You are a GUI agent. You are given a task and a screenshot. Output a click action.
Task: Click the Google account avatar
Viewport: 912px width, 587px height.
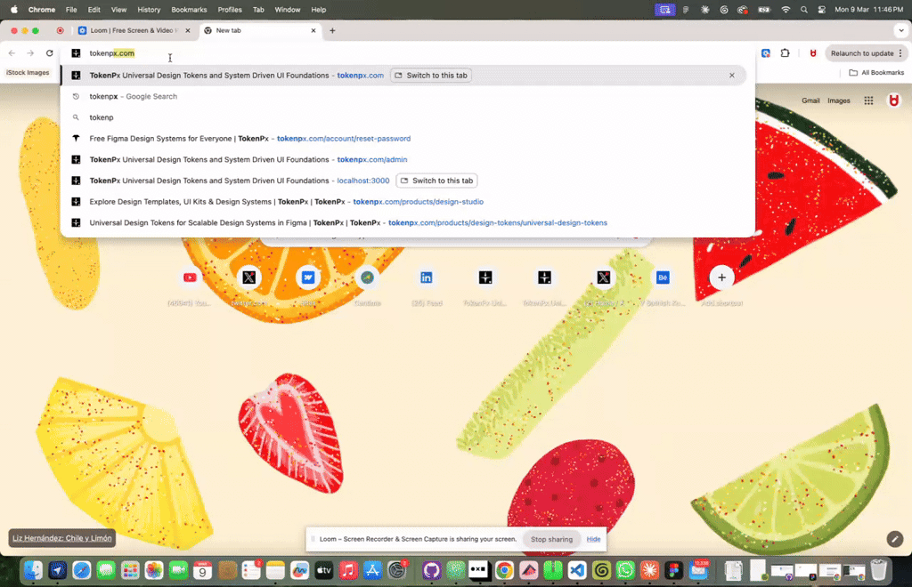pyautogui.click(x=893, y=101)
